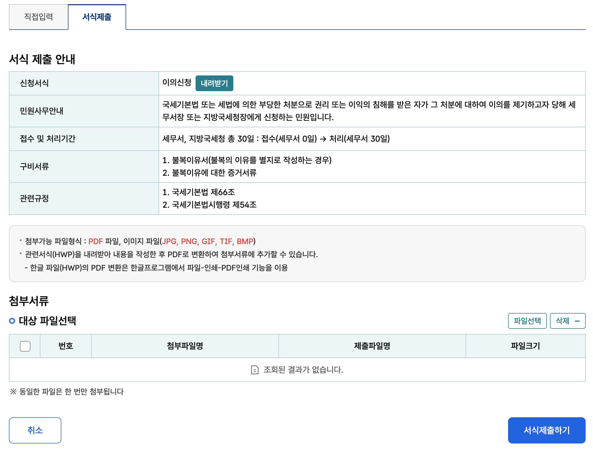Click the blue bullet beside 대상 파일선택
Screen dimensions: 593x450
point(12,321)
